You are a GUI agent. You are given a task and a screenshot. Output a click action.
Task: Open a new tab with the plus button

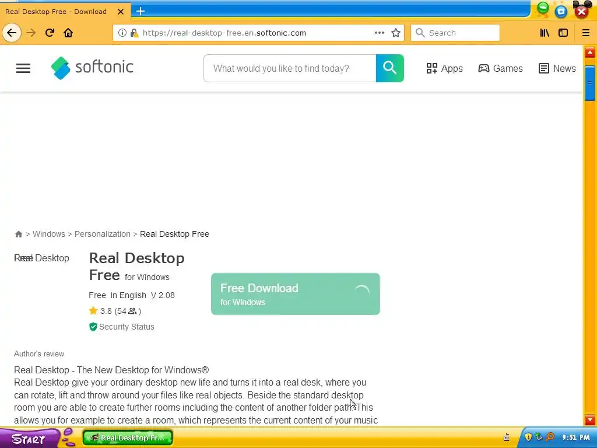[141, 11]
